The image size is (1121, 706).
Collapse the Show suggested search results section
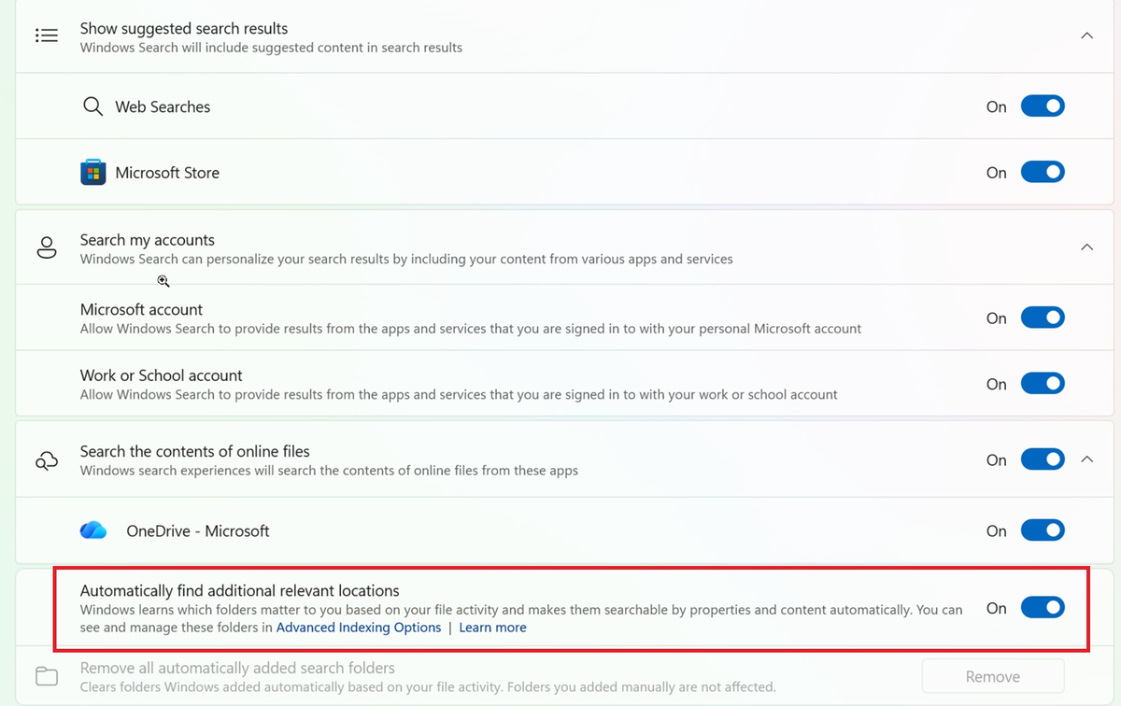(x=1086, y=35)
